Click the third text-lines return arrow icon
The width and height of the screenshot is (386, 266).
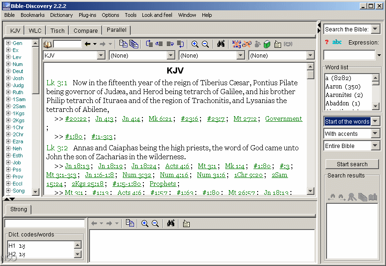tap(170, 44)
